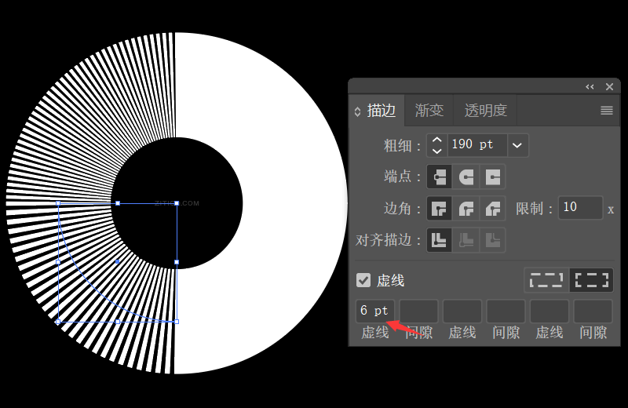
Task: Switch to the 描边 tab
Action: pos(382,111)
